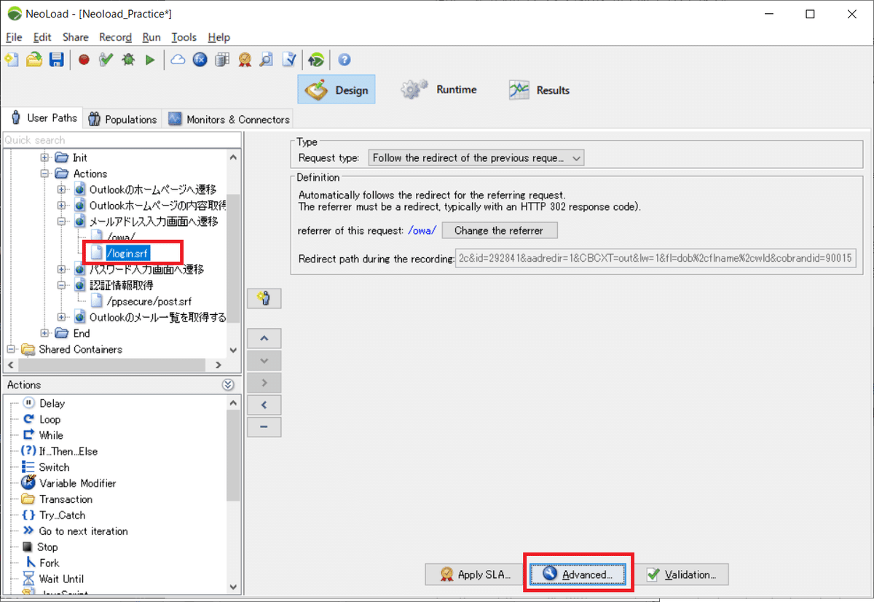Viewport: 874px width, 602px height.
Task: Click the servers database toolbar icon
Action: click(222, 60)
